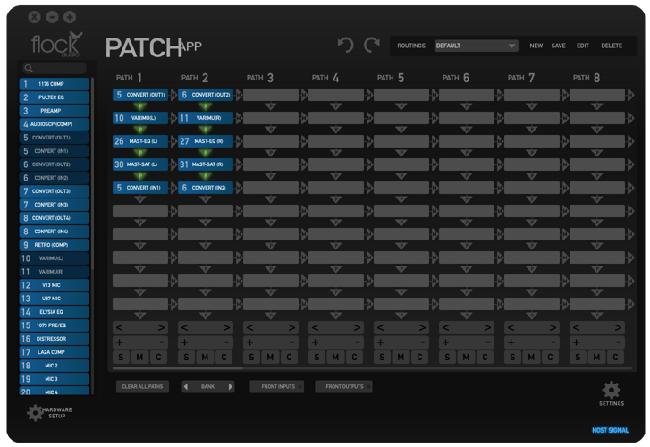Click NEW routing button
The width and height of the screenshot is (650, 447).
[536, 46]
